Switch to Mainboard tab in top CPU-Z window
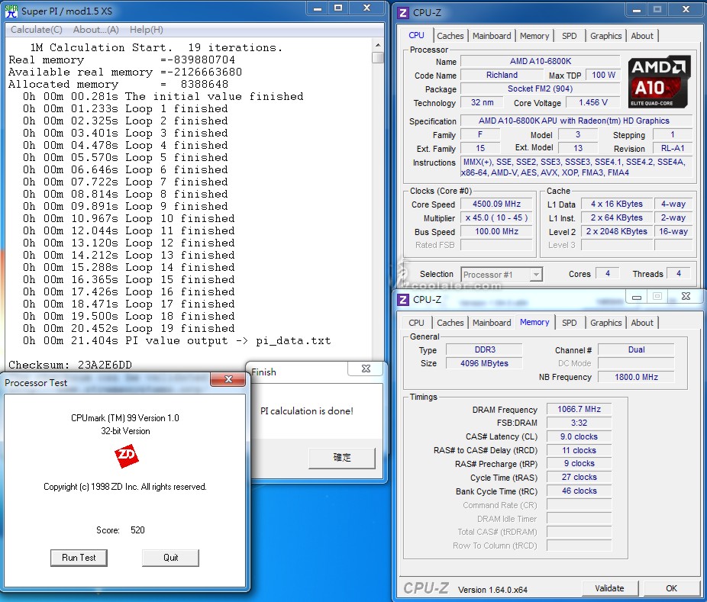 coord(492,36)
